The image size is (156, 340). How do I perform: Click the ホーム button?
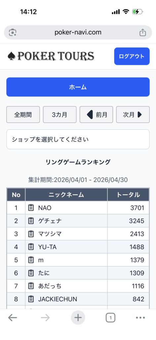pos(78,87)
